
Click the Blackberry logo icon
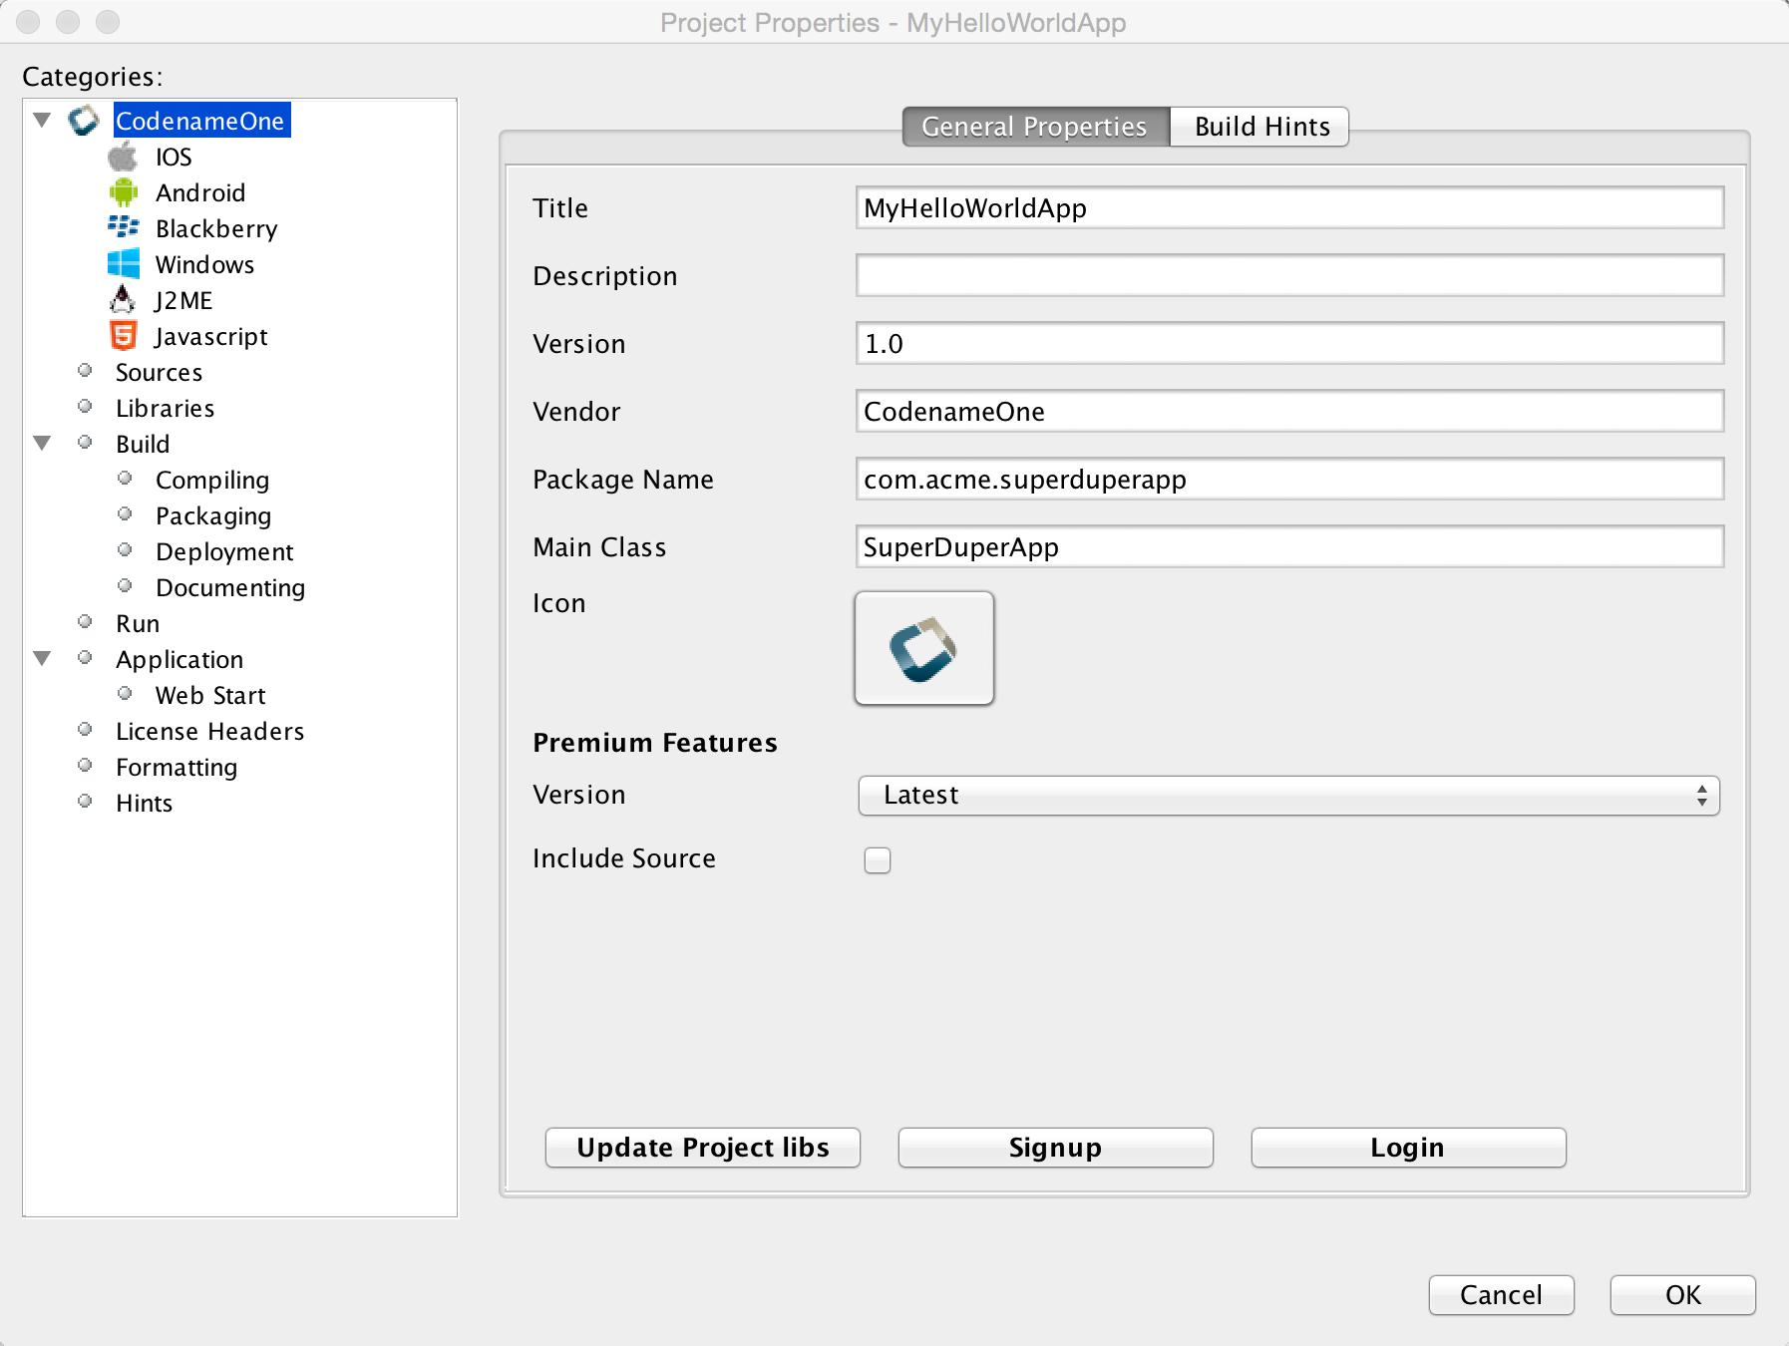tap(123, 227)
